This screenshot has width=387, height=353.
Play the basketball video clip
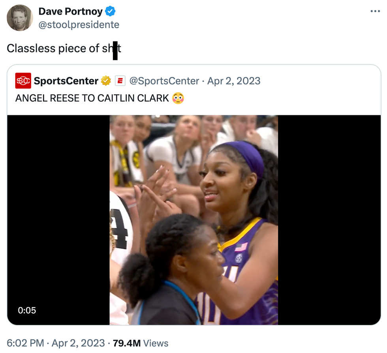tap(193, 220)
